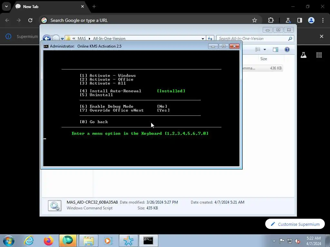330x247 pixels.
Task: Focus Search All-In-One-Version box
Action: [253, 39]
